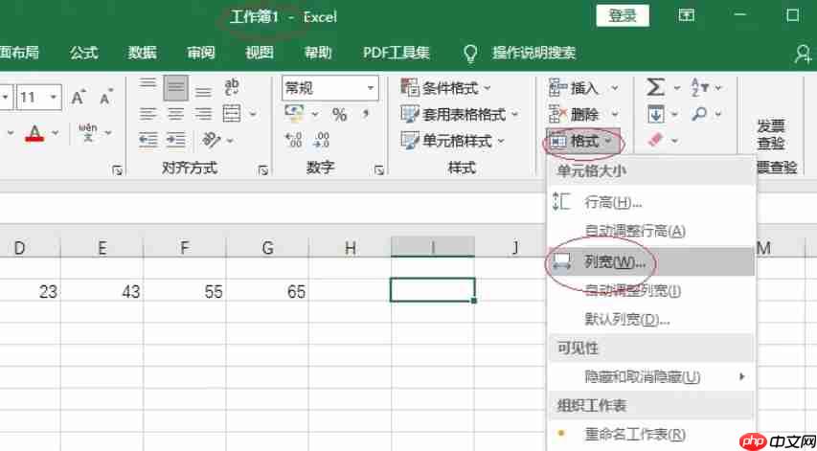Switch to the 视图 tab
Image resolution: width=817 pixels, height=451 pixels.
pos(260,53)
